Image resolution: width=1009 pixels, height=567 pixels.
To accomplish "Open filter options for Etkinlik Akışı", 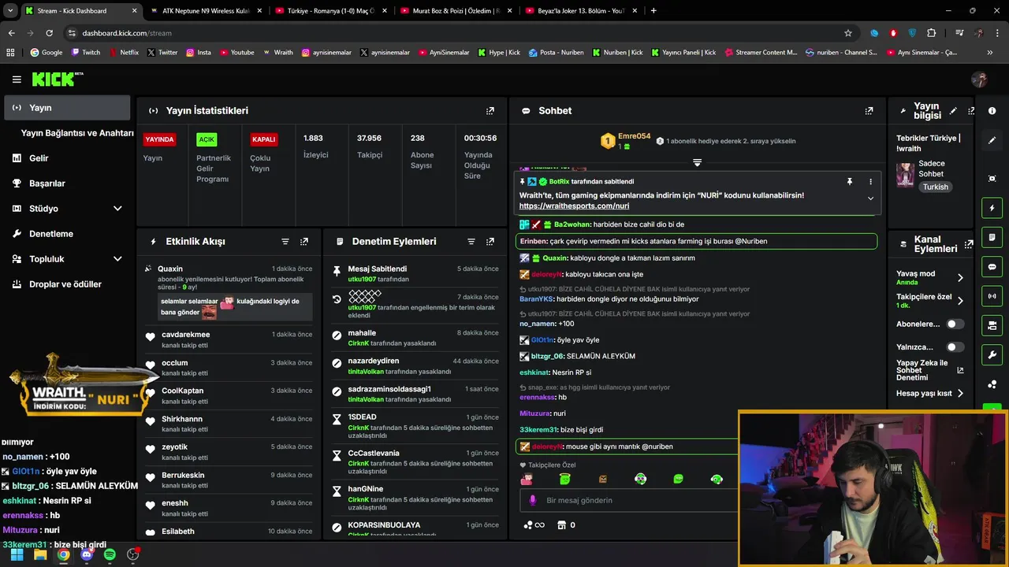I will [285, 242].
